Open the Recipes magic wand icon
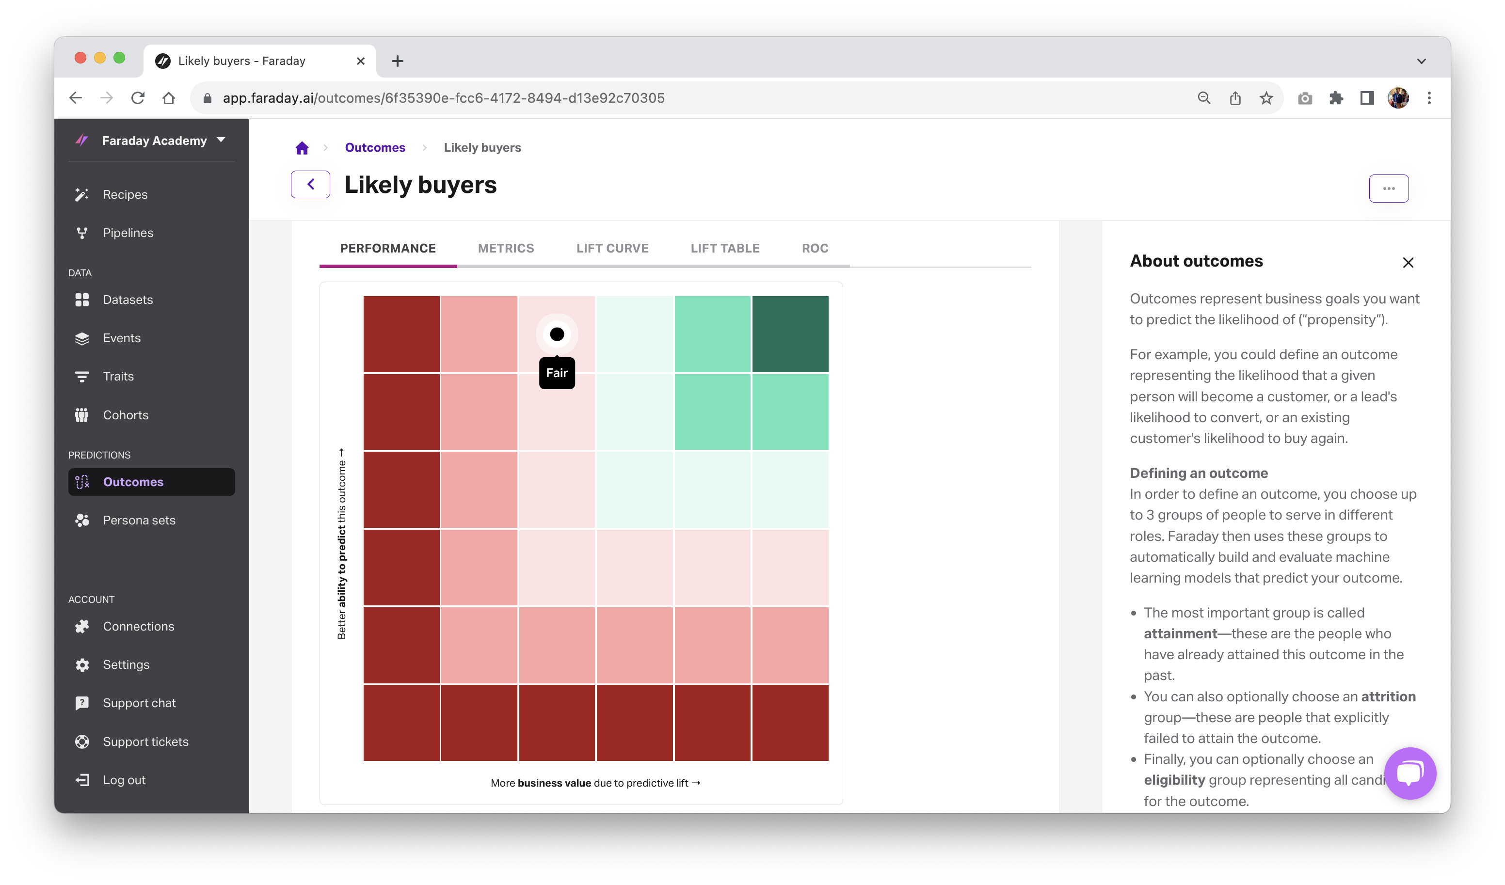This screenshot has height=885, width=1505. click(x=82, y=195)
